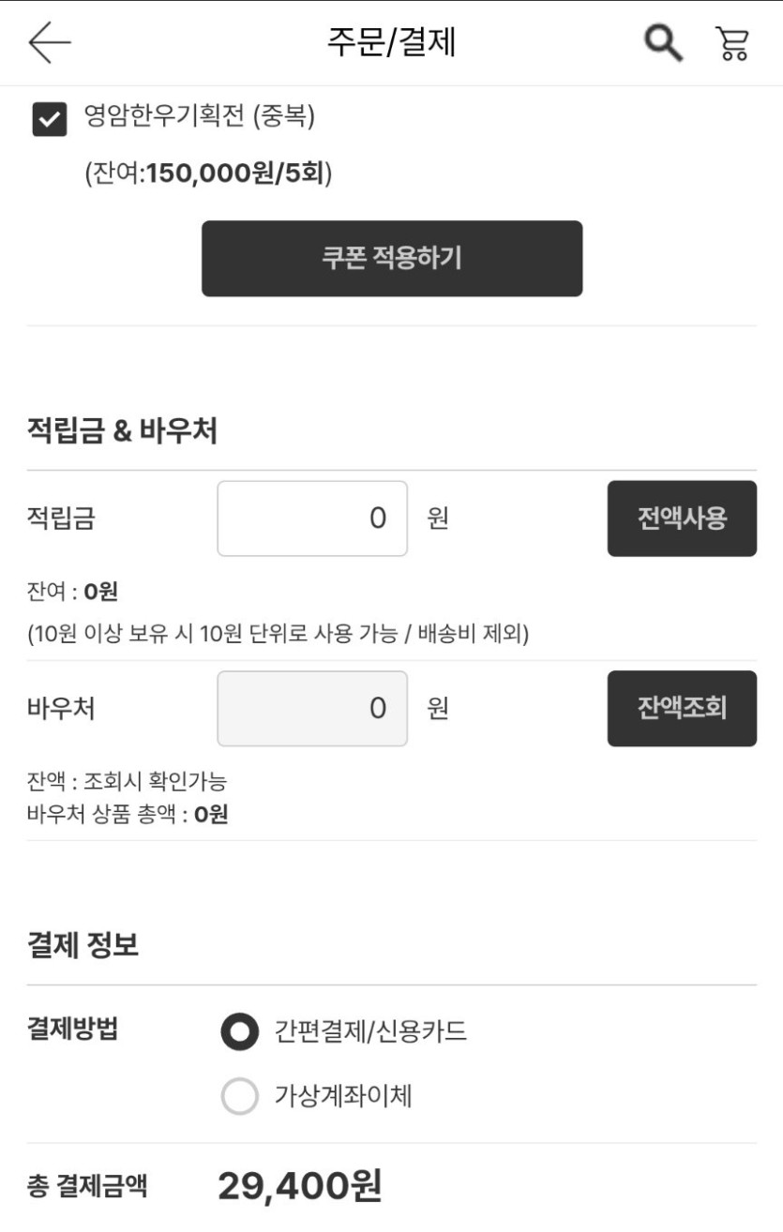783x1232 pixels.
Task: Click the 잔여:150,000원/5회 coupon balance text
Action: [x=208, y=173]
